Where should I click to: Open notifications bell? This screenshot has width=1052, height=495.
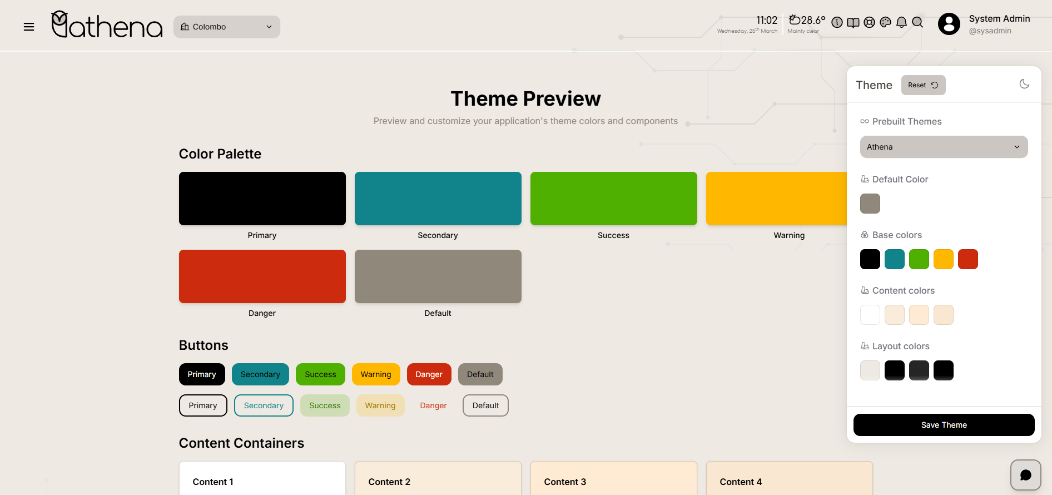click(x=902, y=22)
